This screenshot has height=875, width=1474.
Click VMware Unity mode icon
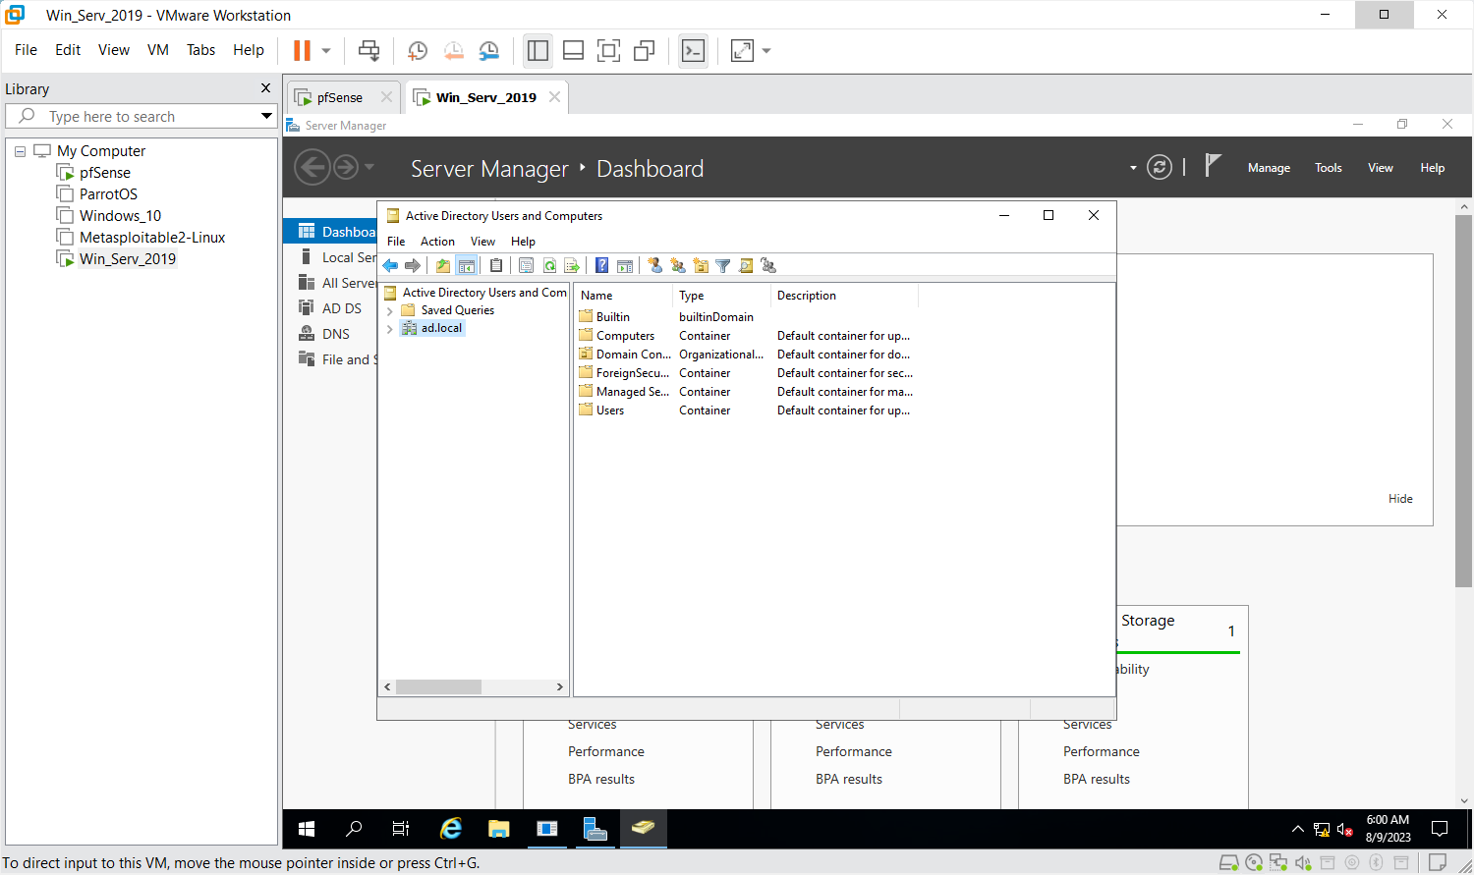pyautogui.click(x=645, y=50)
